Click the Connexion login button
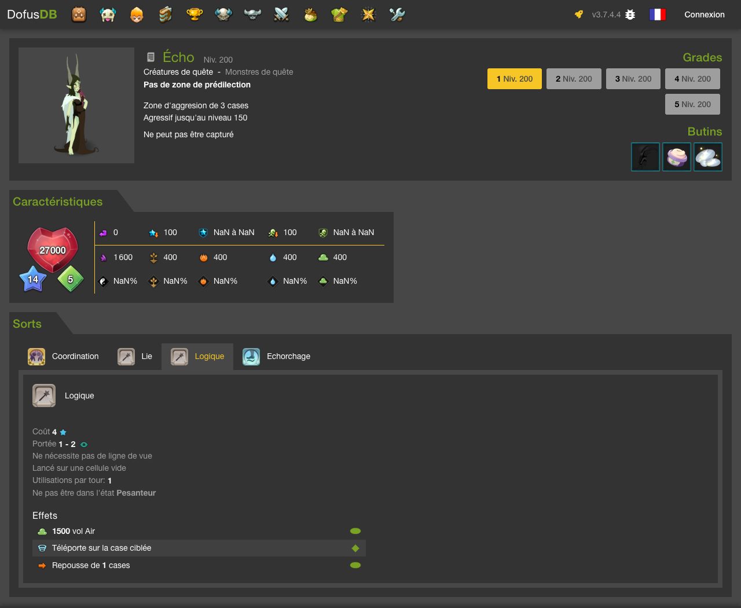 [x=705, y=14]
